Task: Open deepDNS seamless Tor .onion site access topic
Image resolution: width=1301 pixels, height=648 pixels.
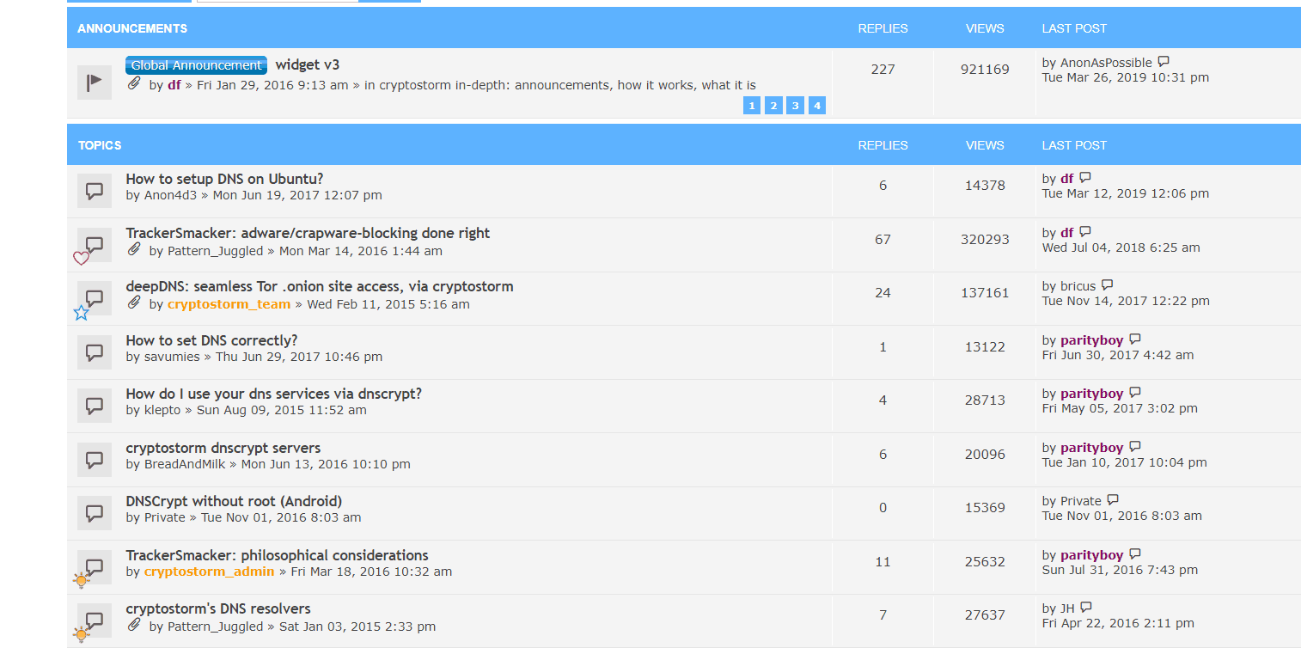Action: click(320, 286)
